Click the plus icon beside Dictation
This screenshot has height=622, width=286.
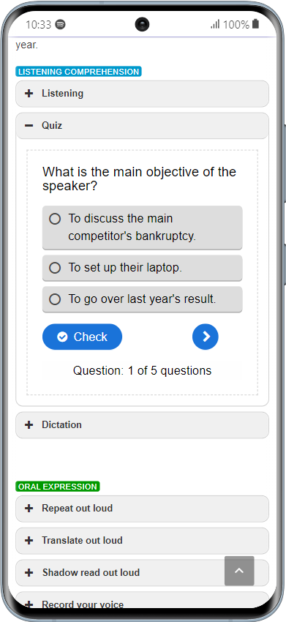[x=29, y=425]
